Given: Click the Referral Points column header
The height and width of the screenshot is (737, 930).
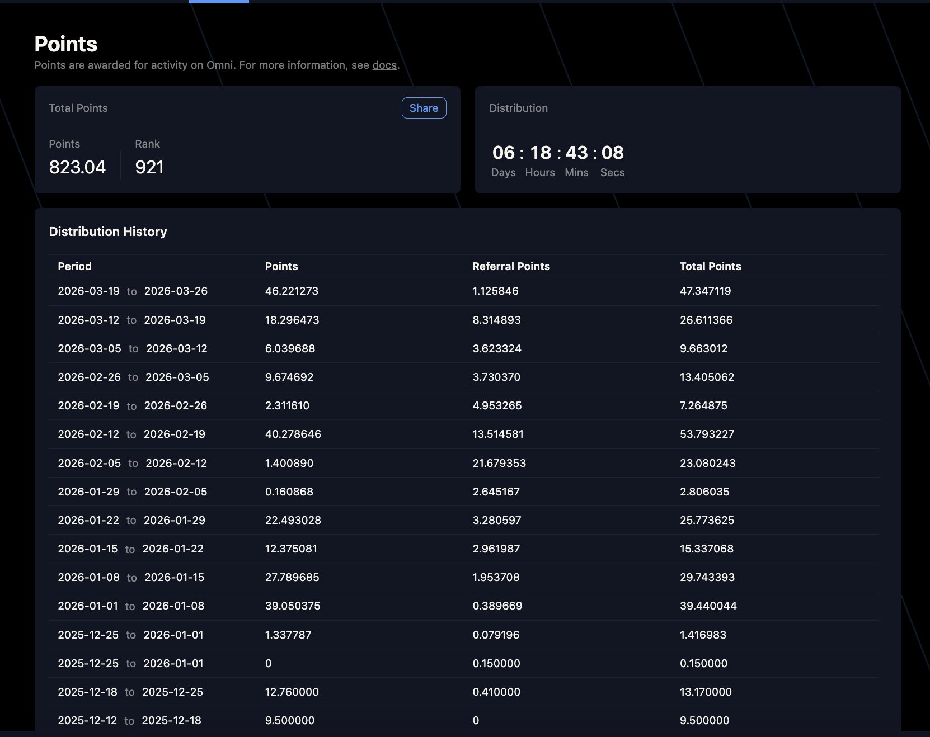Looking at the screenshot, I should [x=511, y=266].
